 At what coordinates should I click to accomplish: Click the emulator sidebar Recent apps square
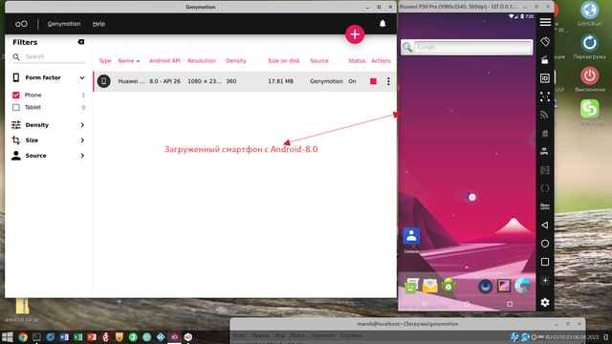[x=545, y=262]
